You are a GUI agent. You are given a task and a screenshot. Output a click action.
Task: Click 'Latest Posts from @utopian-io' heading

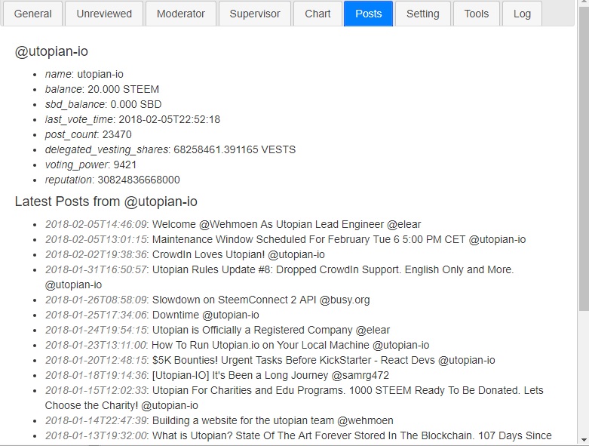(x=106, y=201)
